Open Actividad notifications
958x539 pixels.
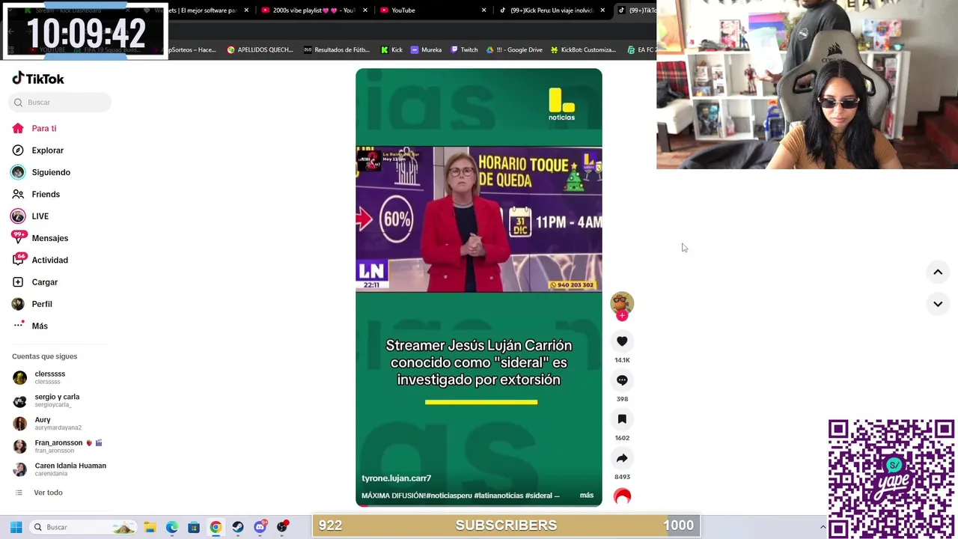[40, 261]
